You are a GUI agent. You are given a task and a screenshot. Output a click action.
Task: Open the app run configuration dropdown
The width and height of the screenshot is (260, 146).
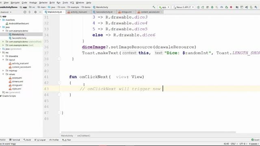pos(164,7)
